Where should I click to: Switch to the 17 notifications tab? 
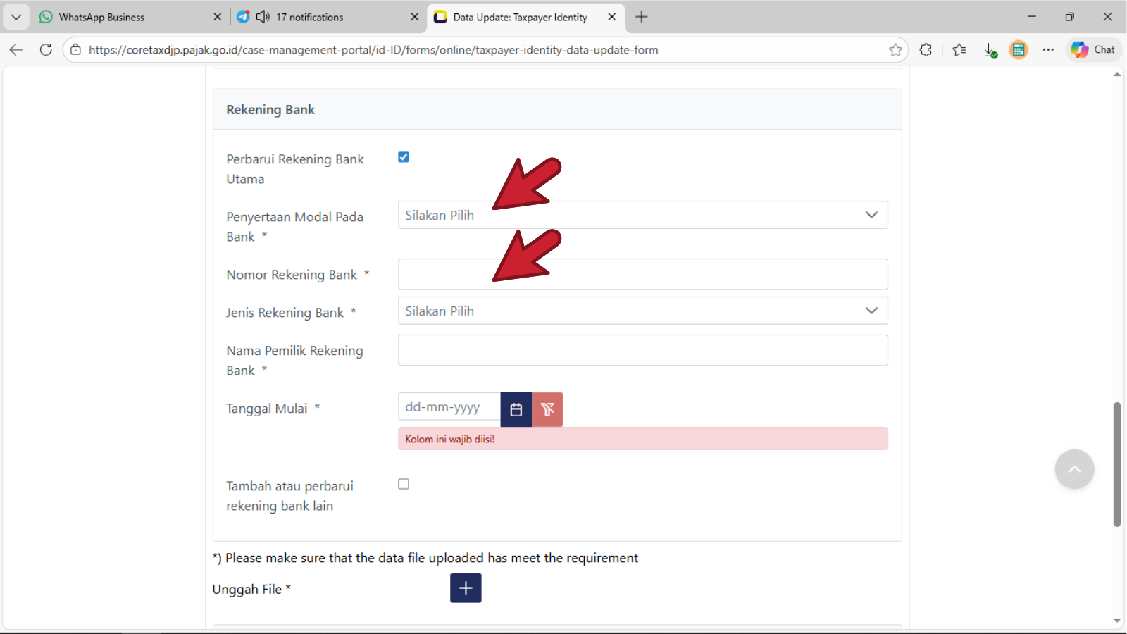point(324,17)
